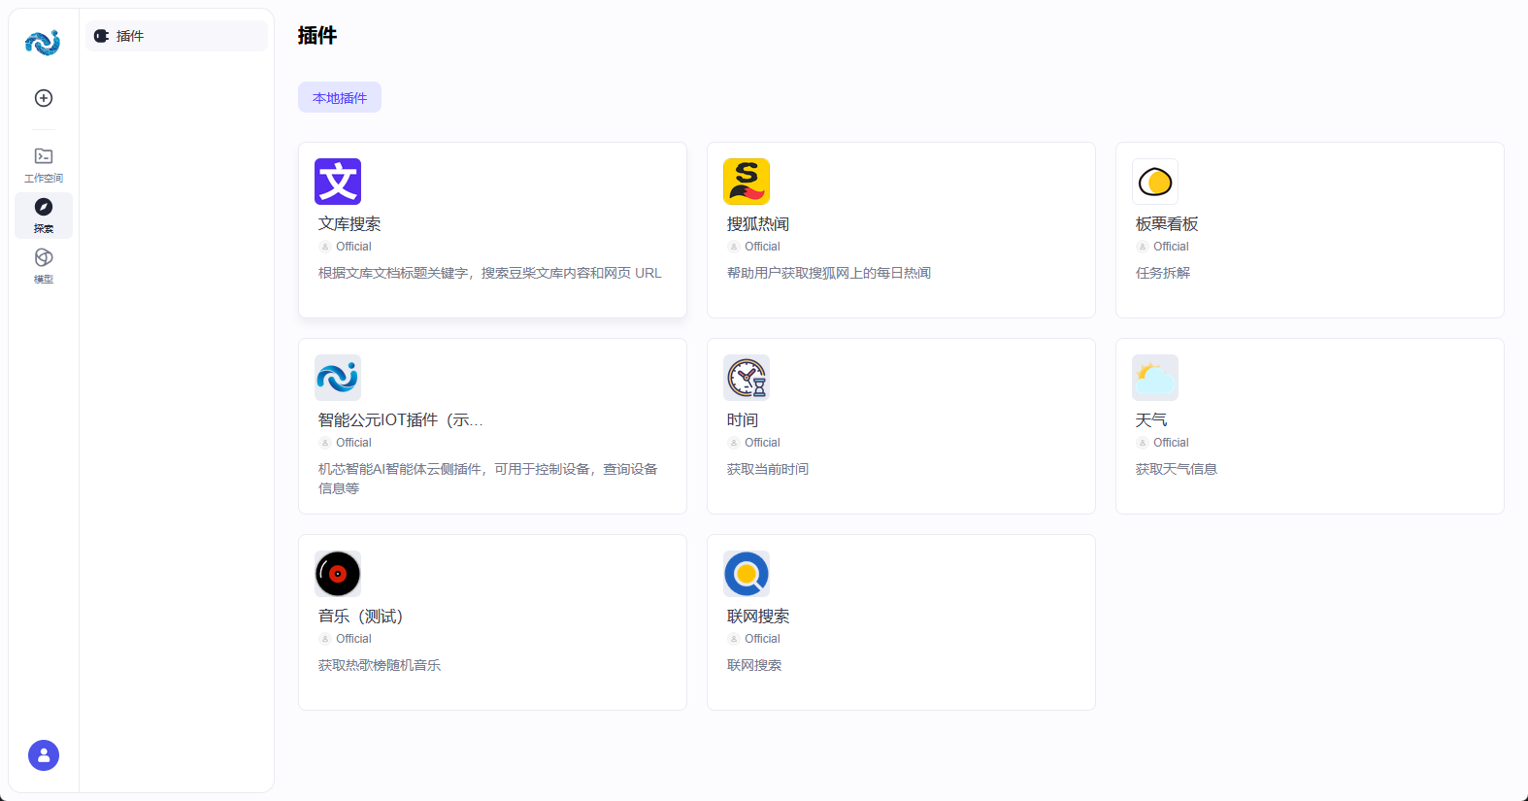Switch to the 本地插件 tab
This screenshot has width=1528, height=801.
coord(340,97)
